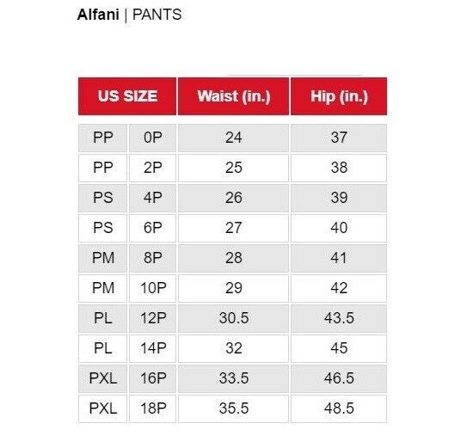
Task: Click the Hip (in.) column header
Action: 339,96
